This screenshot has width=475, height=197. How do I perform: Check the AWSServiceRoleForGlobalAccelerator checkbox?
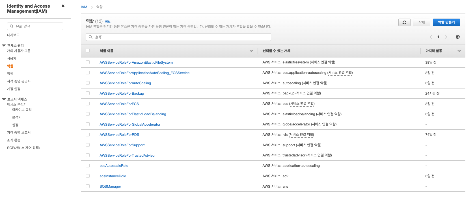(x=88, y=124)
